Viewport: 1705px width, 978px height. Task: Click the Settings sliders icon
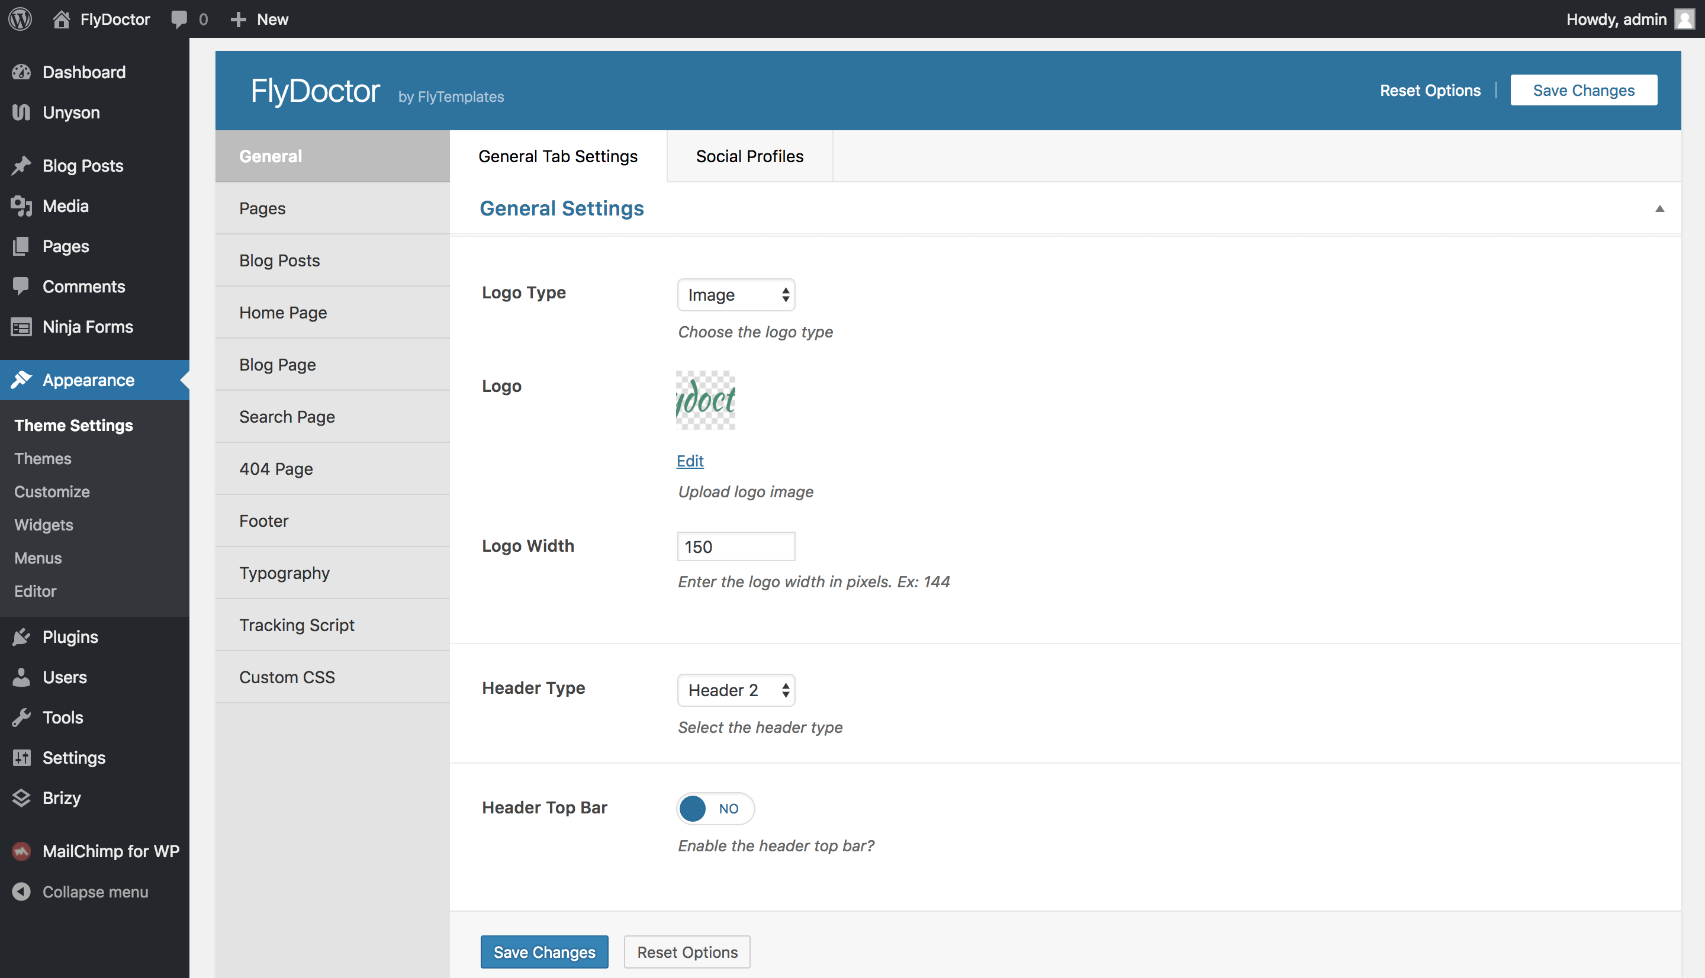click(21, 757)
